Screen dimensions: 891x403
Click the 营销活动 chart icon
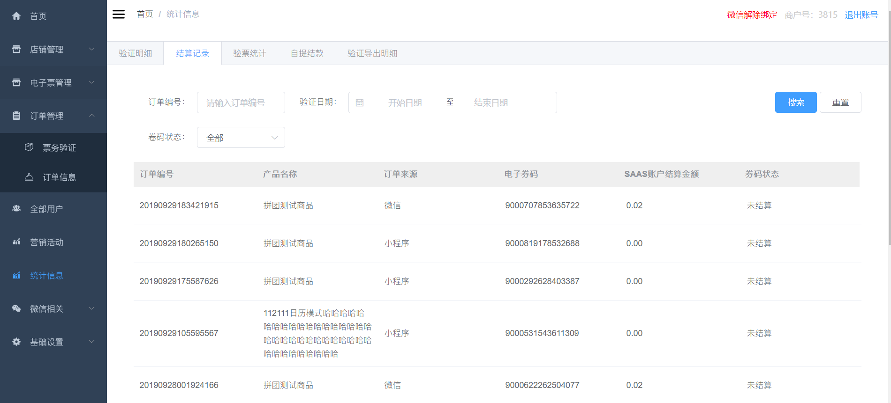pos(16,242)
